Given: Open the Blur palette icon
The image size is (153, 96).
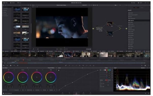Looking at the screenshot, I should click(x=80, y=65).
